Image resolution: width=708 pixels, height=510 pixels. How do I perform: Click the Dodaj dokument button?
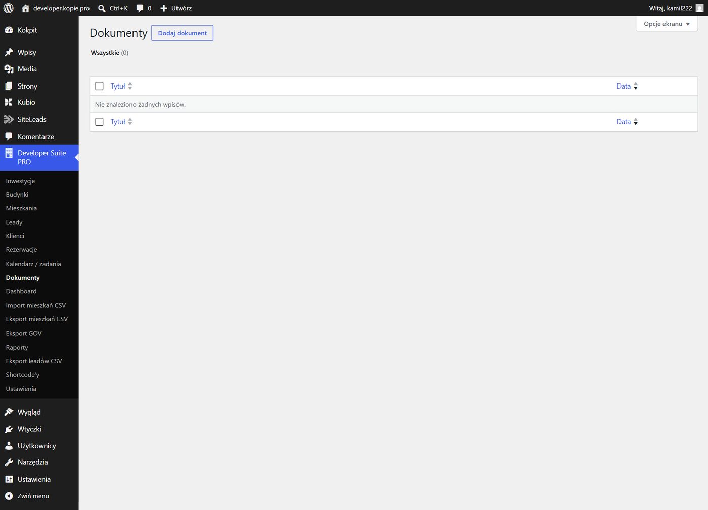click(x=183, y=33)
